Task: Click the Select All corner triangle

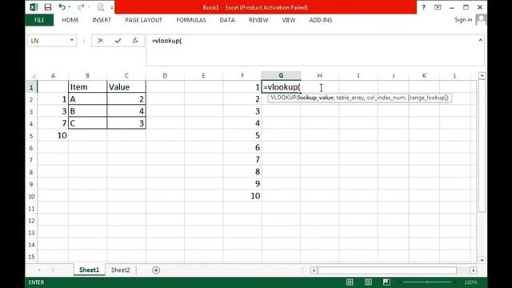Action: (x=32, y=76)
